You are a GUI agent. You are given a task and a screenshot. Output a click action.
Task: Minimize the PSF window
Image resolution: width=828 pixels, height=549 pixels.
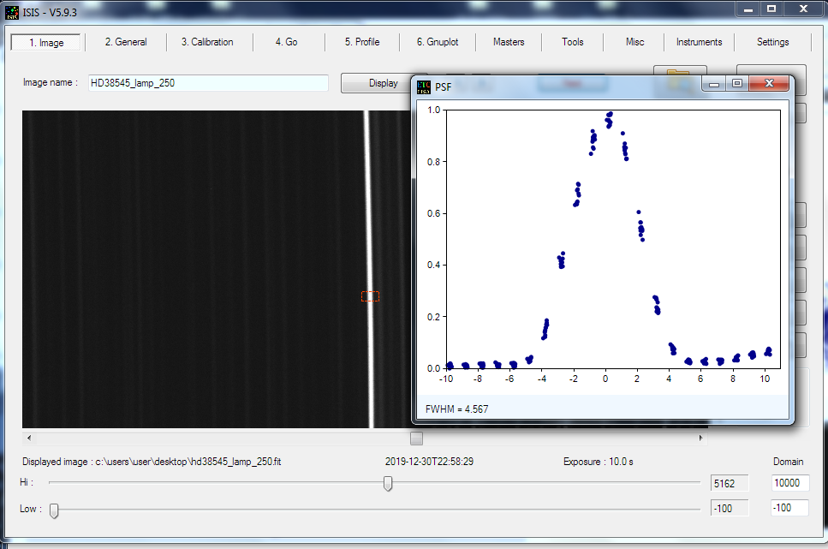714,83
